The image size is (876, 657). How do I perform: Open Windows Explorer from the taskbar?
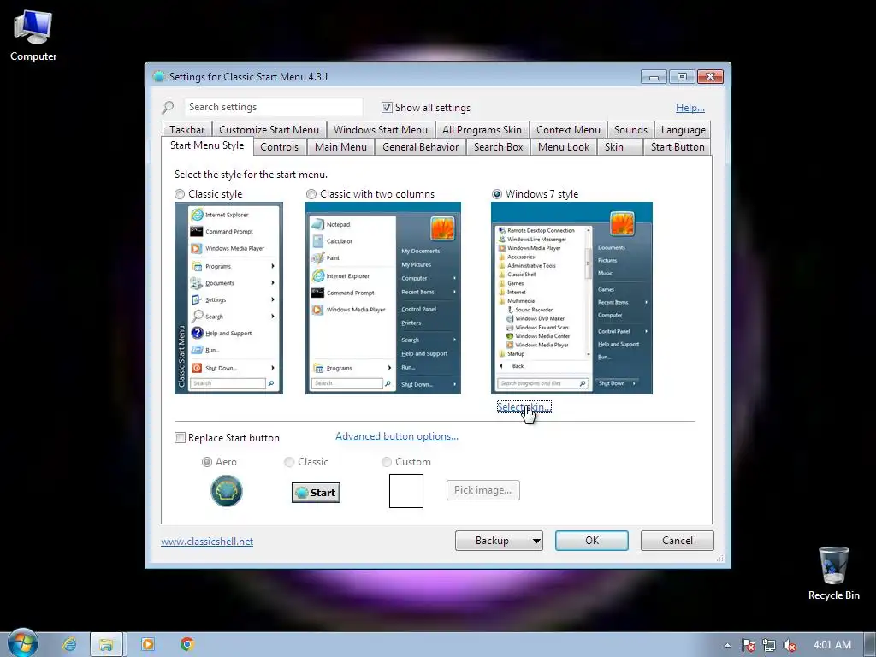pyautogui.click(x=106, y=645)
